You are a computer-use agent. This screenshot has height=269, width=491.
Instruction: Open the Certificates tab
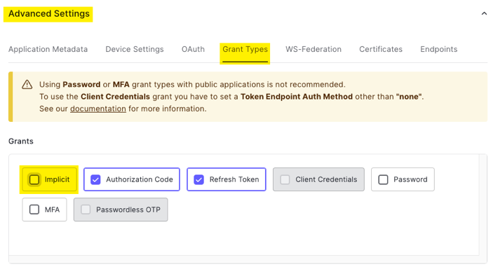(x=381, y=49)
